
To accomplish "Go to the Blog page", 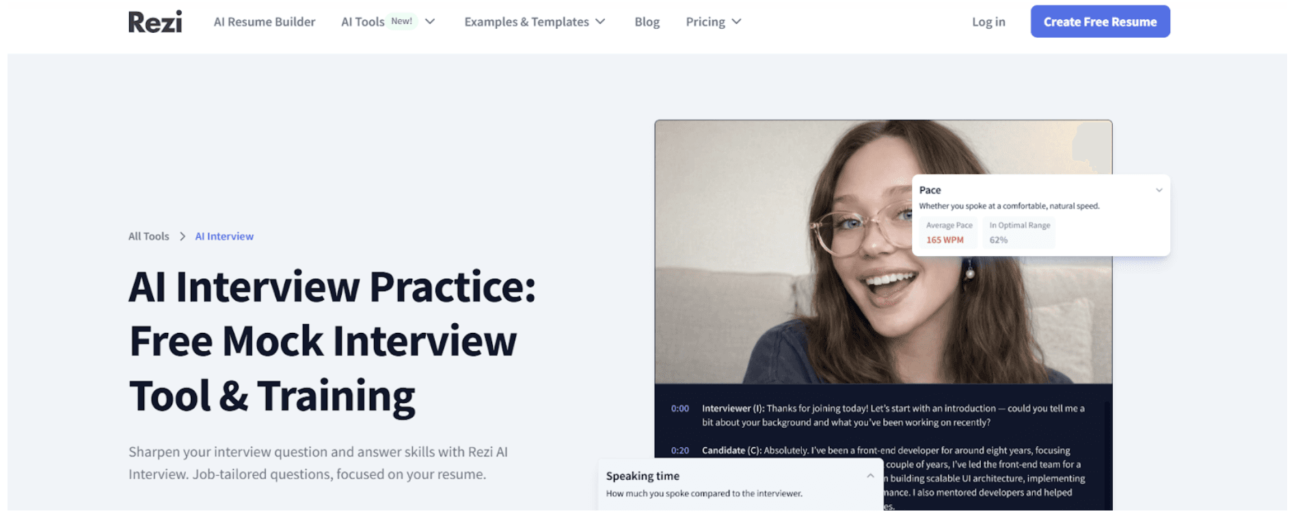I will [x=647, y=22].
